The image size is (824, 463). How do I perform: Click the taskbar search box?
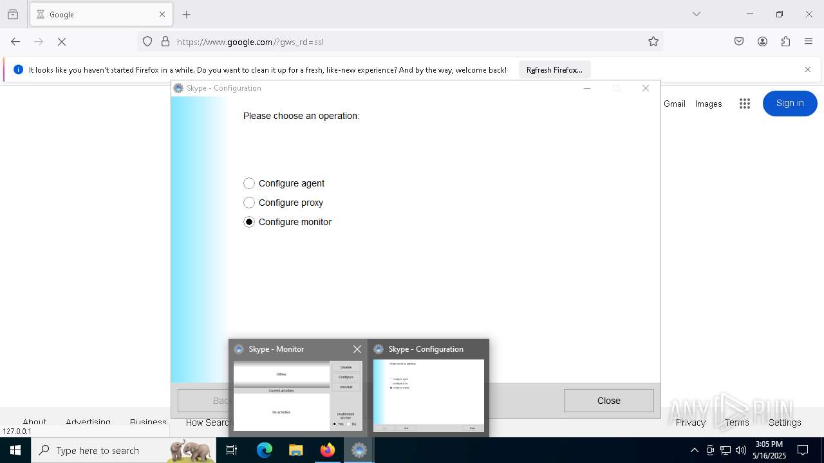click(x=124, y=450)
